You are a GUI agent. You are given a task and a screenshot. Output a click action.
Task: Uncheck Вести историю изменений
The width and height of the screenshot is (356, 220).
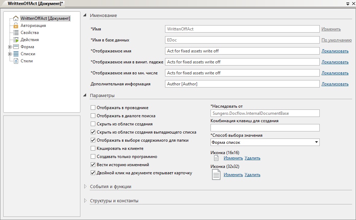click(93, 165)
